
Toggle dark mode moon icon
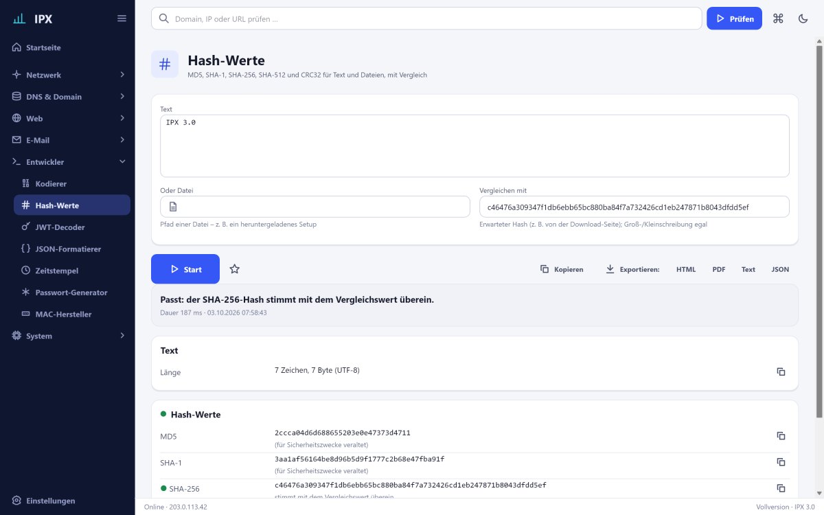pyautogui.click(x=803, y=19)
